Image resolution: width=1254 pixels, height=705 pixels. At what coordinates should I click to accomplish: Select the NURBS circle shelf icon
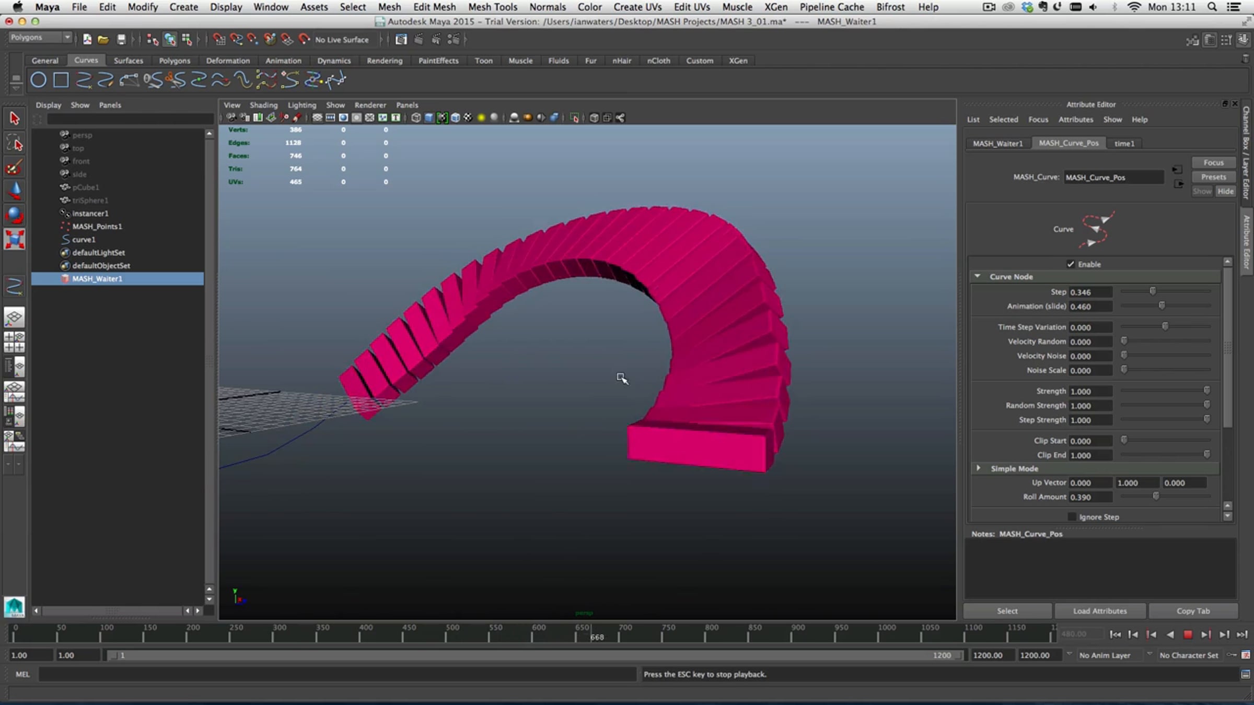(x=38, y=80)
